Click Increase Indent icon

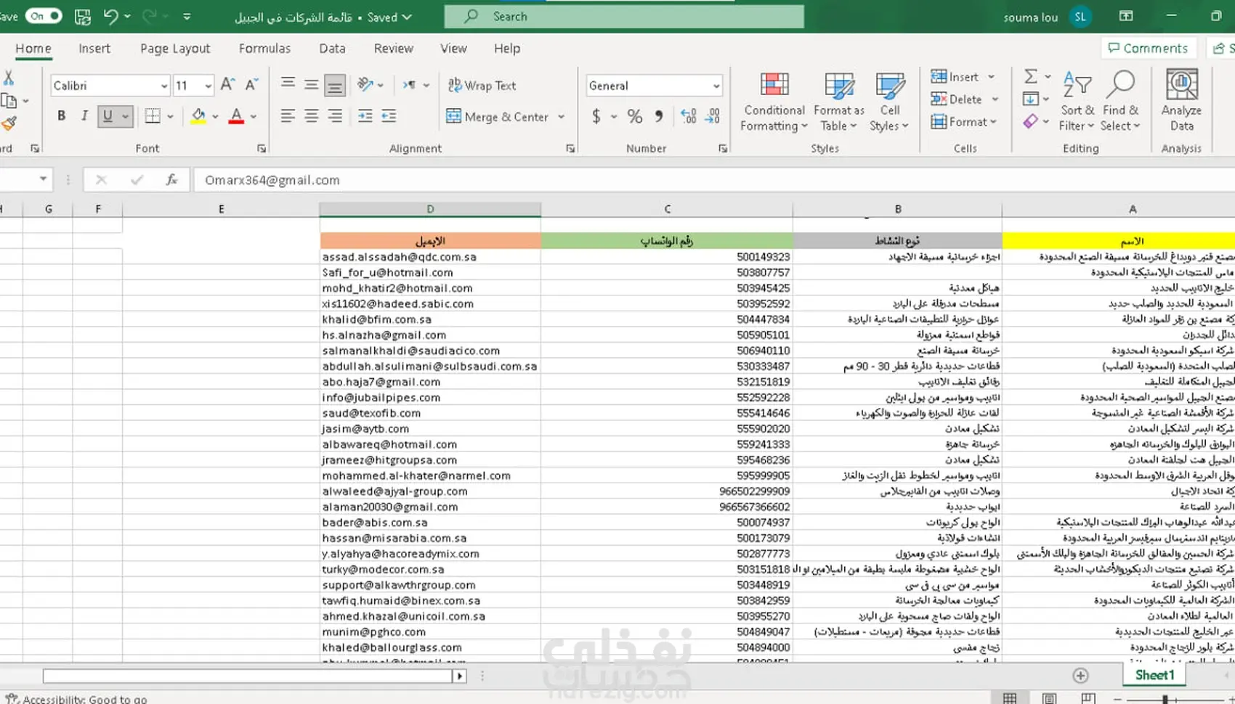pyautogui.click(x=389, y=116)
